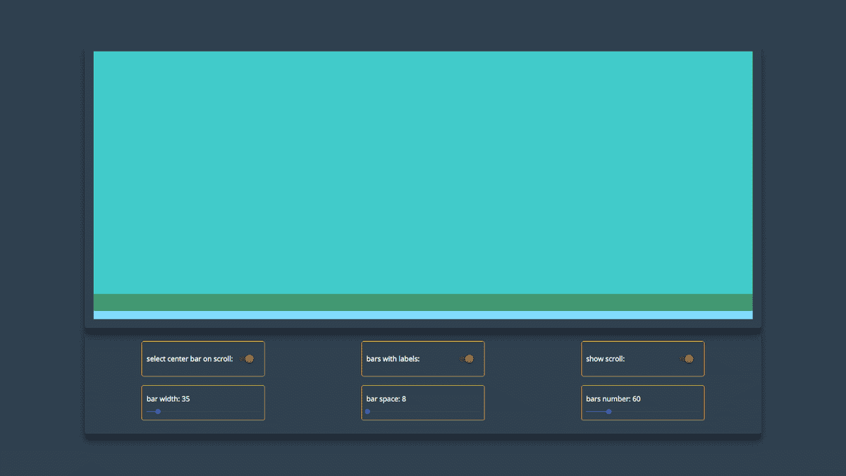Click the middle of the bar space slider track
Image resolution: width=846 pixels, height=476 pixels.
coord(423,411)
